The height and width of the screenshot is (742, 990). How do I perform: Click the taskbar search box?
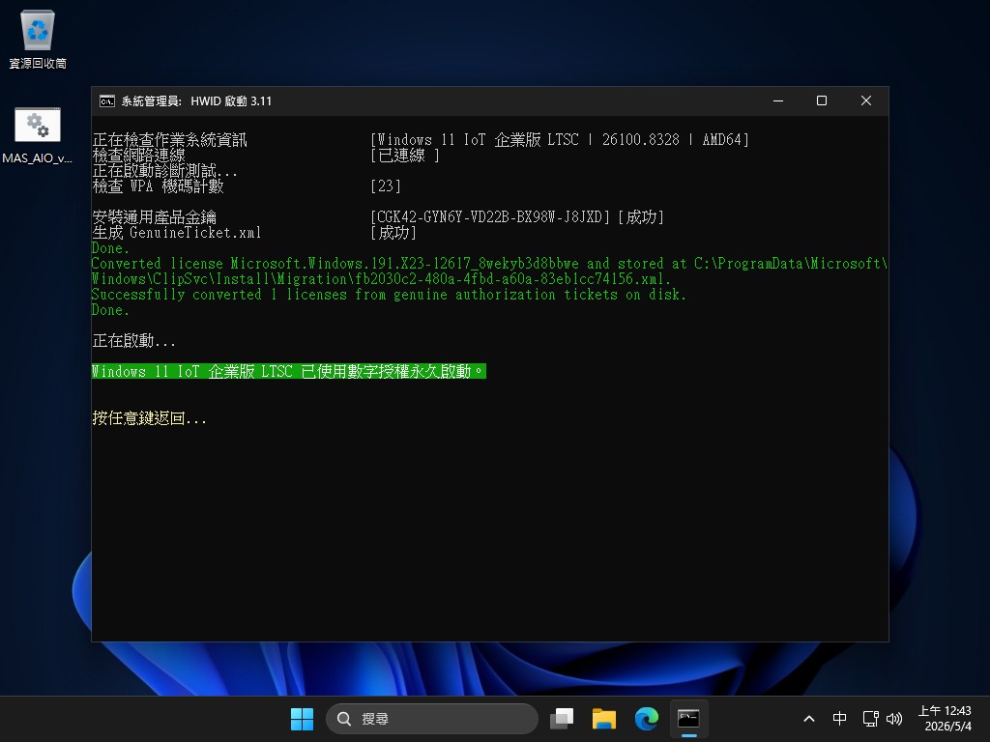pyautogui.click(x=432, y=719)
